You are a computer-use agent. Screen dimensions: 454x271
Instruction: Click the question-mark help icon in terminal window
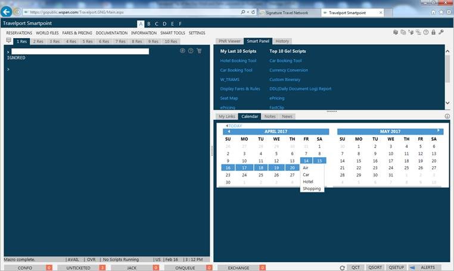pos(191,51)
